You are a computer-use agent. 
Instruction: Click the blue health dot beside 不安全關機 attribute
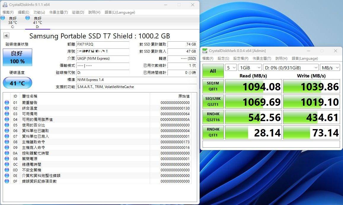point(7,170)
